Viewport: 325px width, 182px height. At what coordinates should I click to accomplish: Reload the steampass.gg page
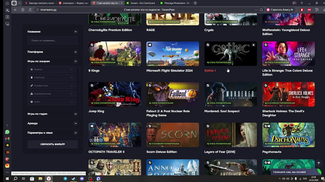[x=30, y=10]
